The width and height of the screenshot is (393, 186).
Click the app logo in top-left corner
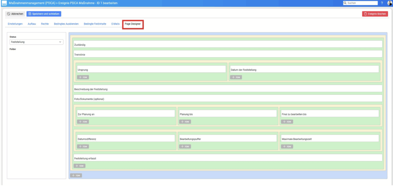coord(3,3)
